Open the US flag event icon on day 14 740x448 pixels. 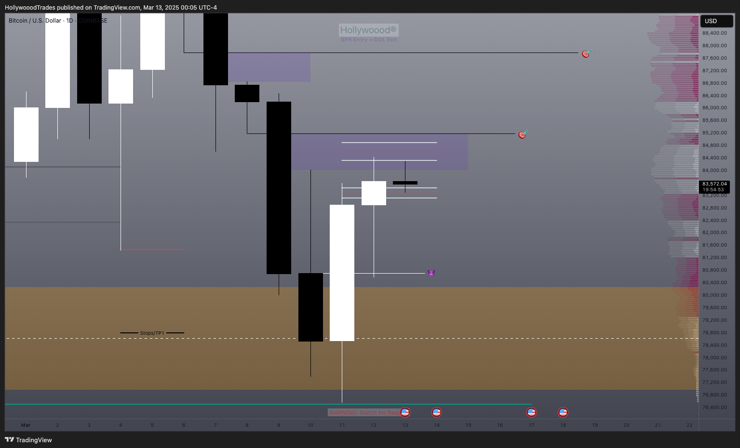(437, 412)
